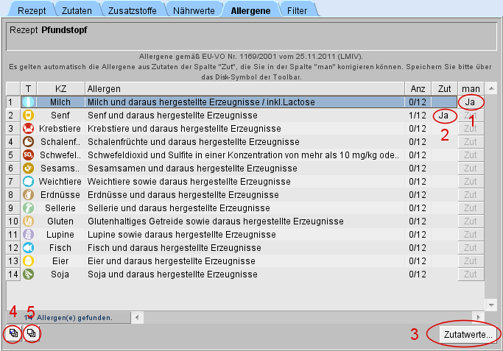Click the Senf allergen icon
The width and height of the screenshot is (503, 351).
[28, 115]
